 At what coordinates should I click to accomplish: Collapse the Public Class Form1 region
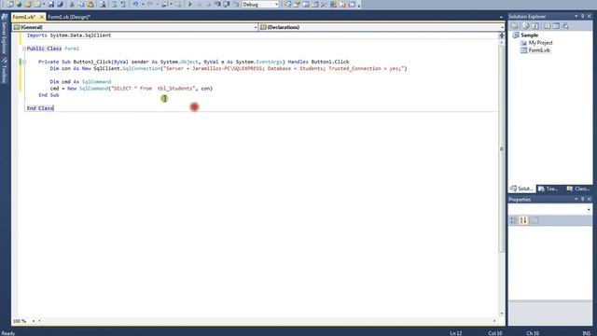click(24, 49)
